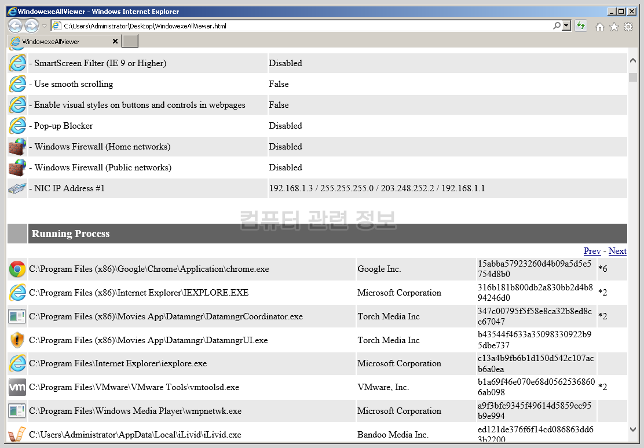Open the Home icon in toolbar
Image resolution: width=644 pixels, height=448 pixels.
click(599, 27)
